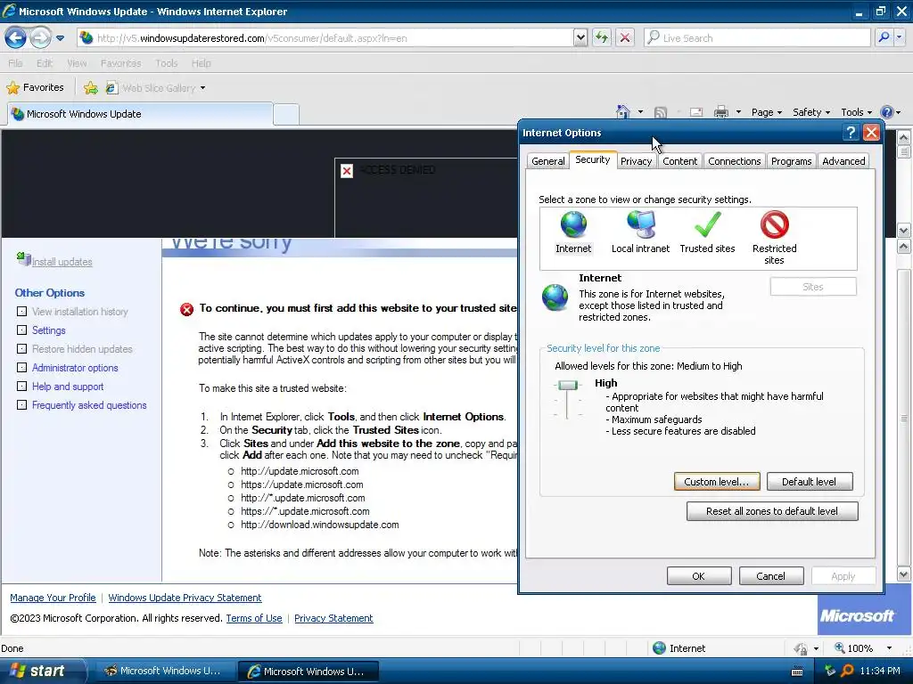Viewport: 913px width, 684px height.
Task: Switch to the first Microsoft Windows U... taskbar item
Action: 163,671
